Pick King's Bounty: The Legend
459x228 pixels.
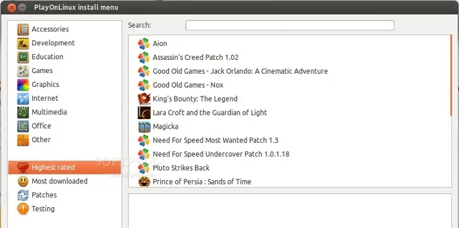click(x=195, y=99)
